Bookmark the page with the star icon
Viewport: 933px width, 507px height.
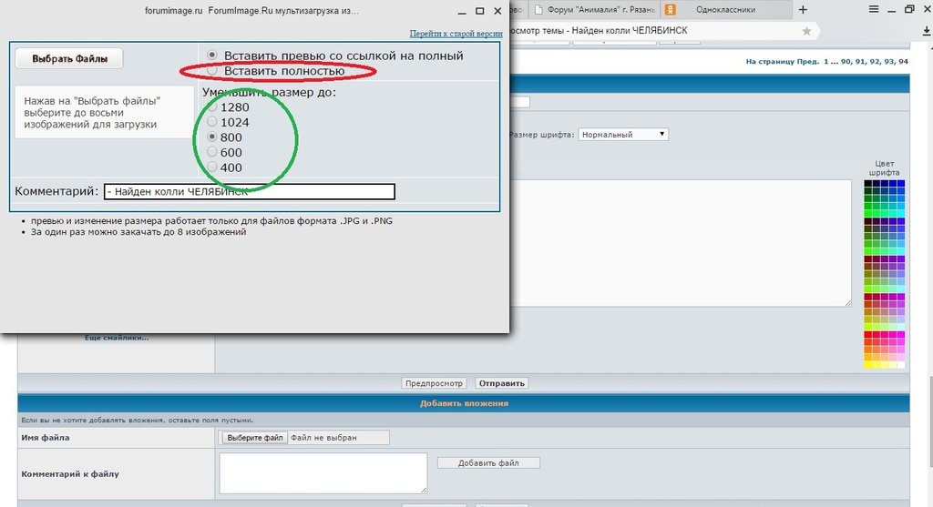tap(806, 31)
